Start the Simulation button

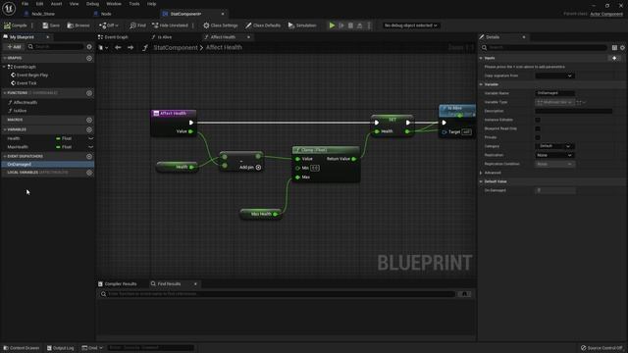click(302, 25)
